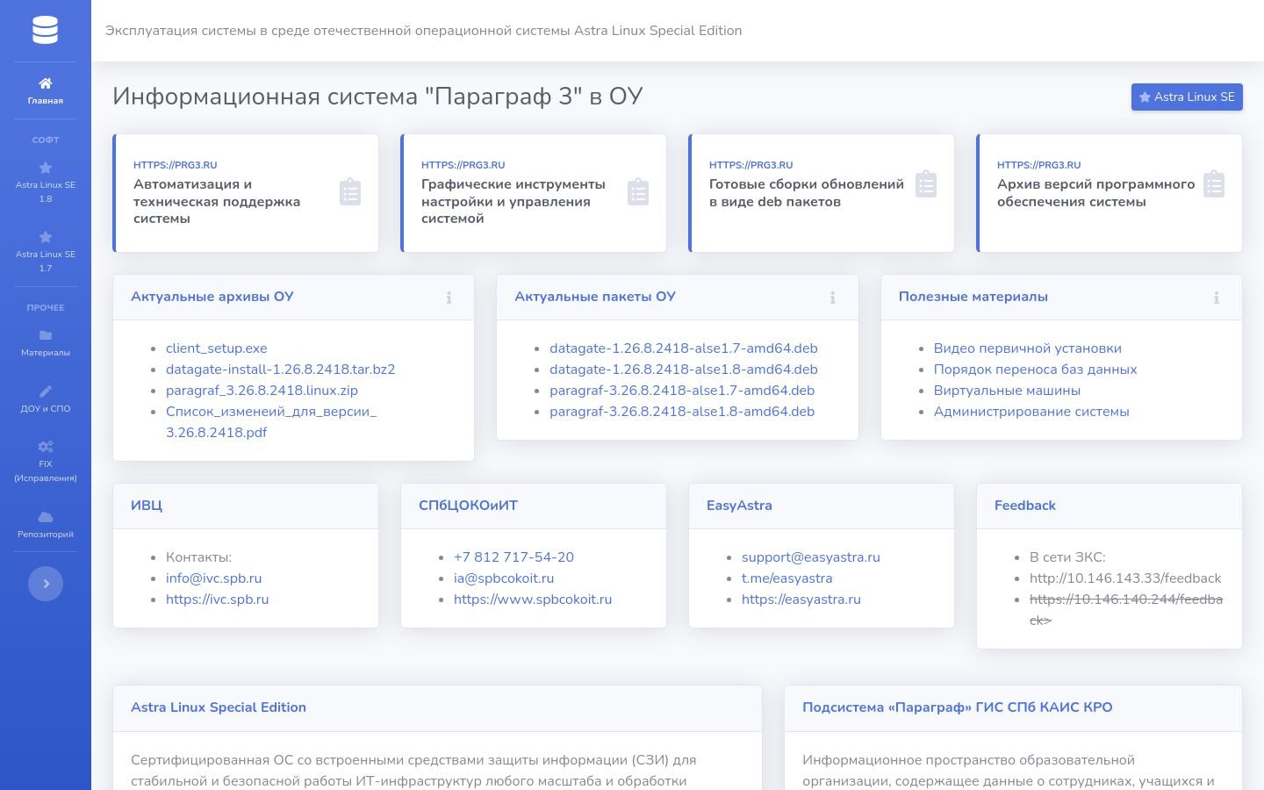The image size is (1264, 790).
Task: Open Список_изменений_для_версии pdf link
Action: pyautogui.click(x=271, y=422)
